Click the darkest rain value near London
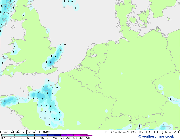The image size is (180, 139). [x=51, y=62]
